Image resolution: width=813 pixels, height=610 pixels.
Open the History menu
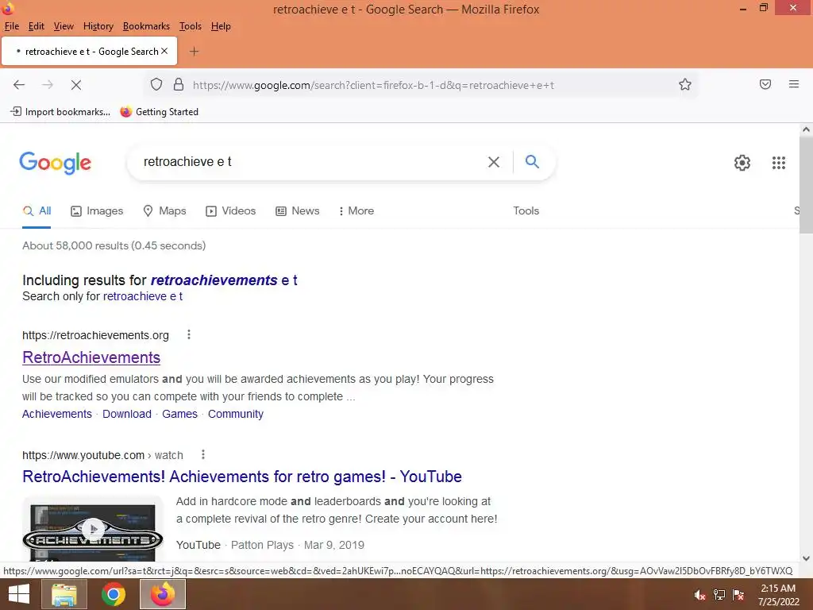[x=98, y=26]
